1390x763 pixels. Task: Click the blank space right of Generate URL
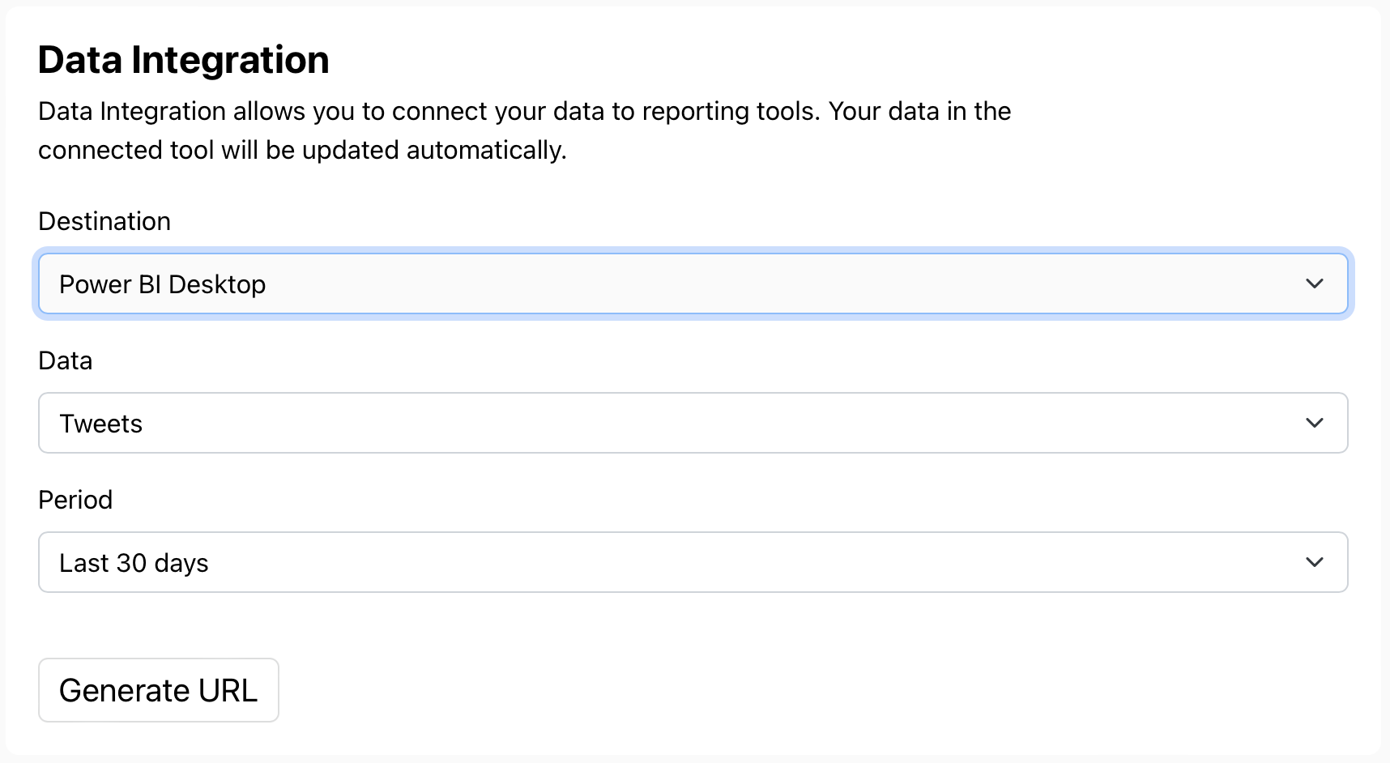(x=729, y=690)
